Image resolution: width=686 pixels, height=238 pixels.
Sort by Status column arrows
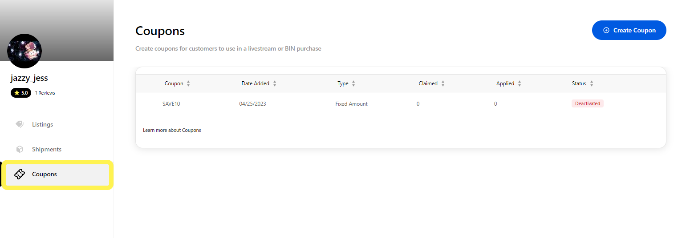click(x=592, y=83)
